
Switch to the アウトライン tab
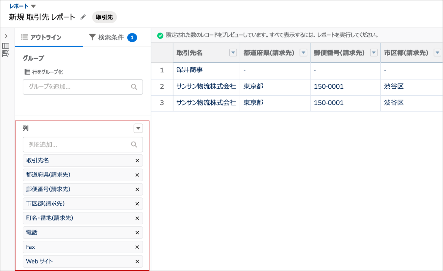(41, 37)
